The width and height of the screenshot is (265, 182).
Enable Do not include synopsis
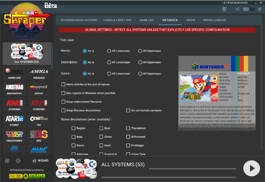(x=128, y=110)
